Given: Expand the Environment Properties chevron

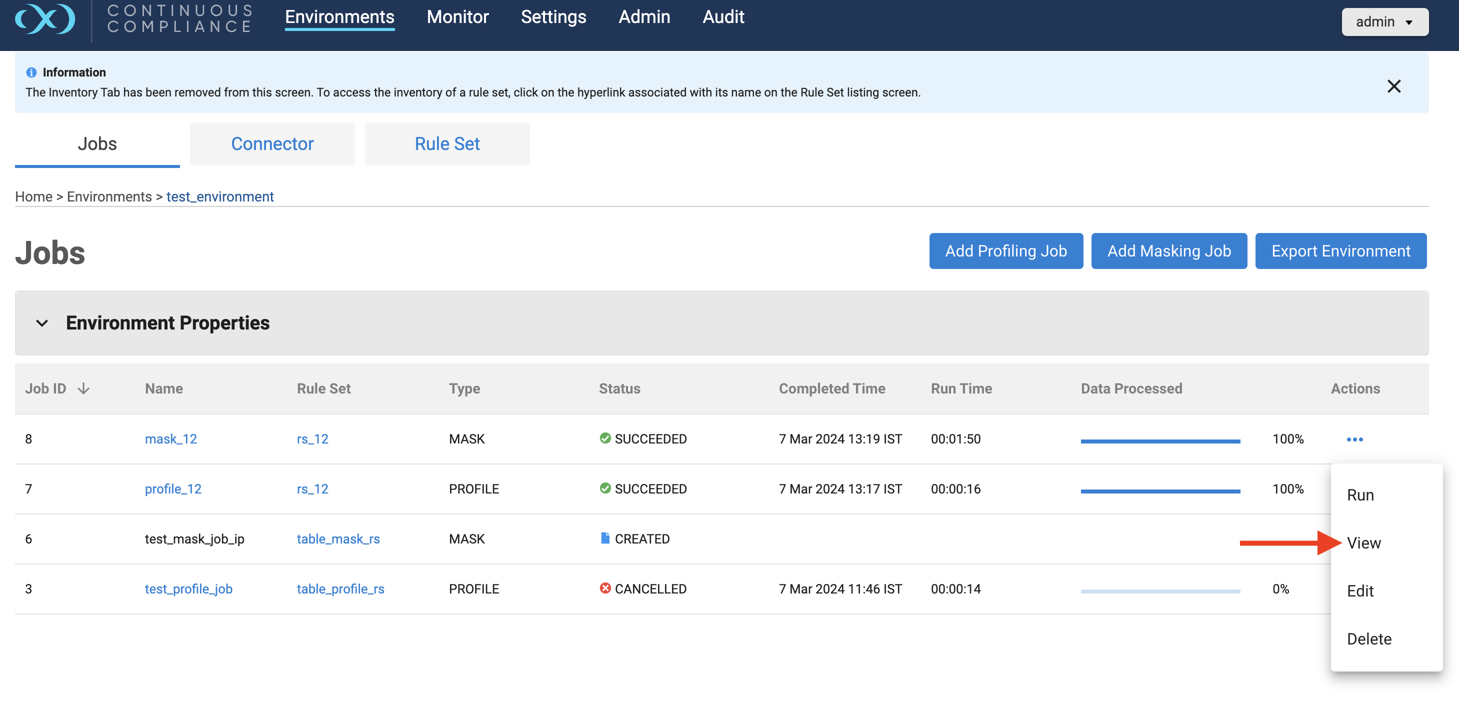Looking at the screenshot, I should coord(42,323).
